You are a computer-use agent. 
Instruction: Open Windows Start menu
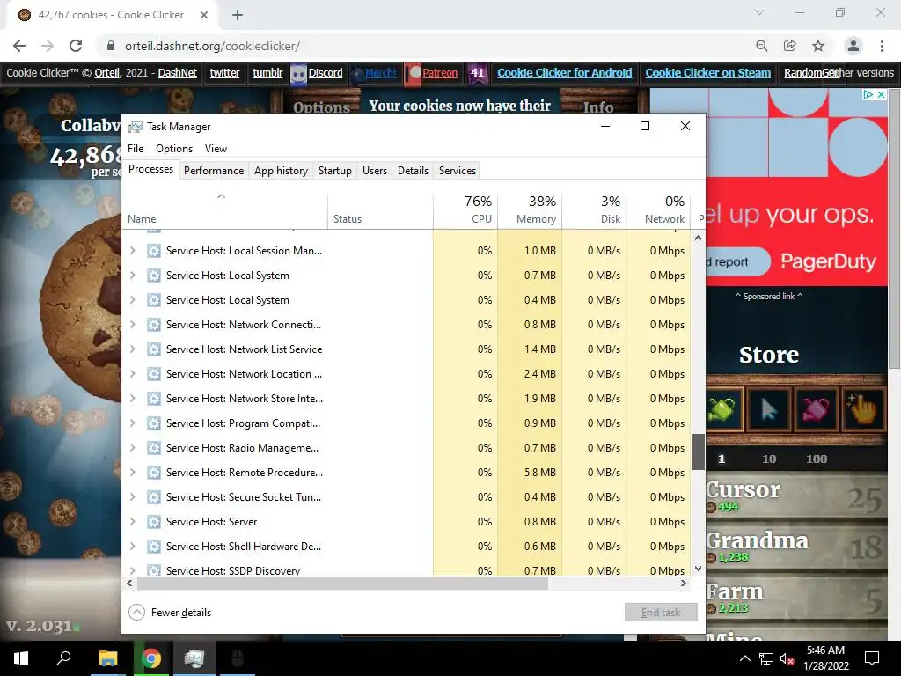21,658
